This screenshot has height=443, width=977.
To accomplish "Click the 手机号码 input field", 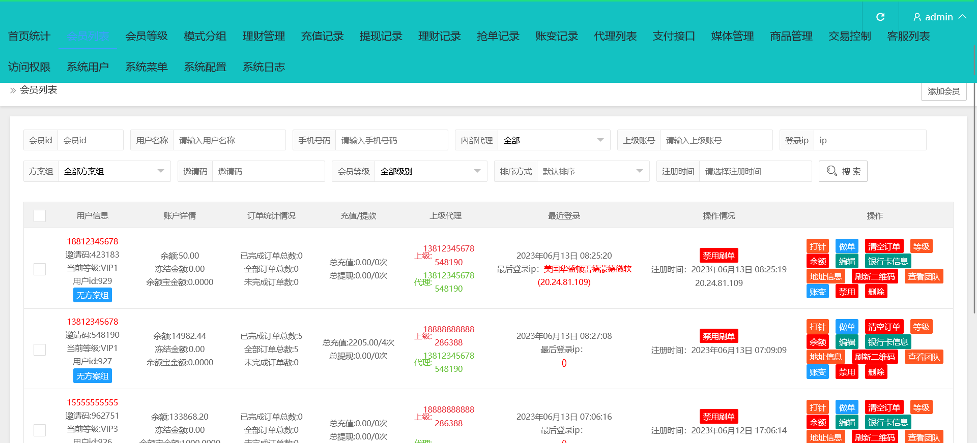I will (x=391, y=140).
